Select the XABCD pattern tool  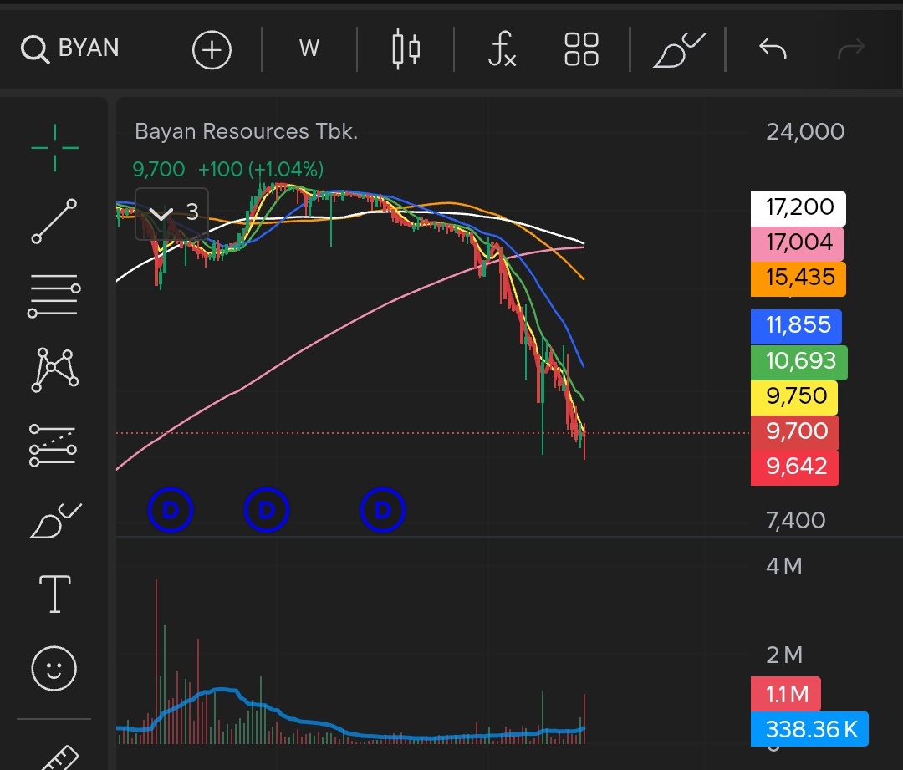[x=54, y=370]
